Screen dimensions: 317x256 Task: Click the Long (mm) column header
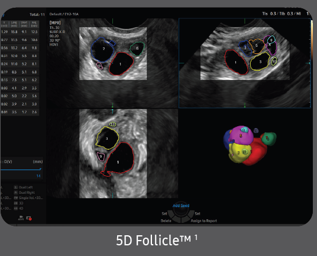(x=14, y=24)
